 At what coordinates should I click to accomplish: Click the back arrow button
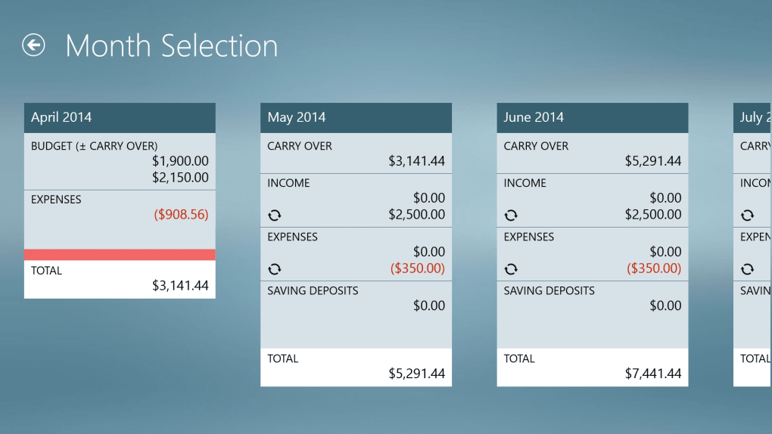click(33, 45)
